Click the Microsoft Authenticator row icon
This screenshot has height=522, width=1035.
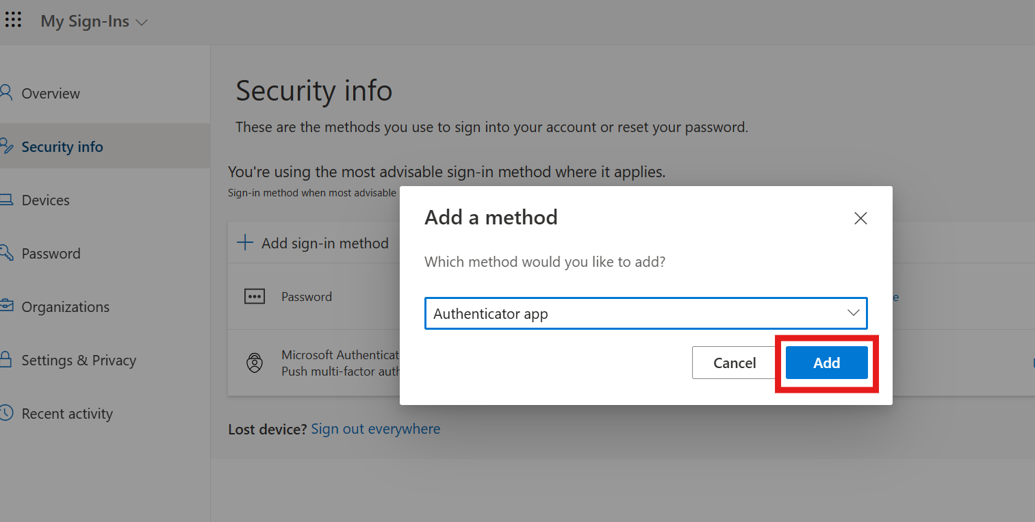coord(255,363)
